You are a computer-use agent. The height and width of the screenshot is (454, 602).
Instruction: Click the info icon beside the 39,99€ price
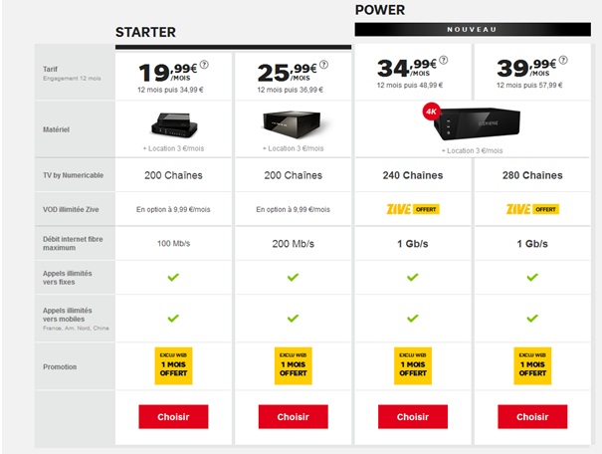point(561,64)
